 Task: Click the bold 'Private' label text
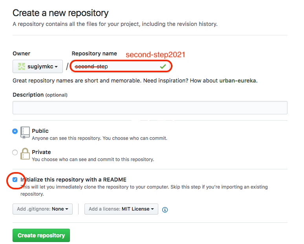click(x=41, y=152)
